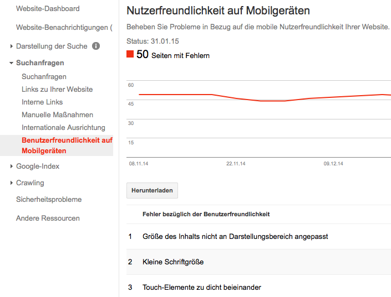This screenshot has width=391, height=297.
Task: Select Benutzerfreundlichkeit auf Mobilgeräten
Action: (57, 145)
